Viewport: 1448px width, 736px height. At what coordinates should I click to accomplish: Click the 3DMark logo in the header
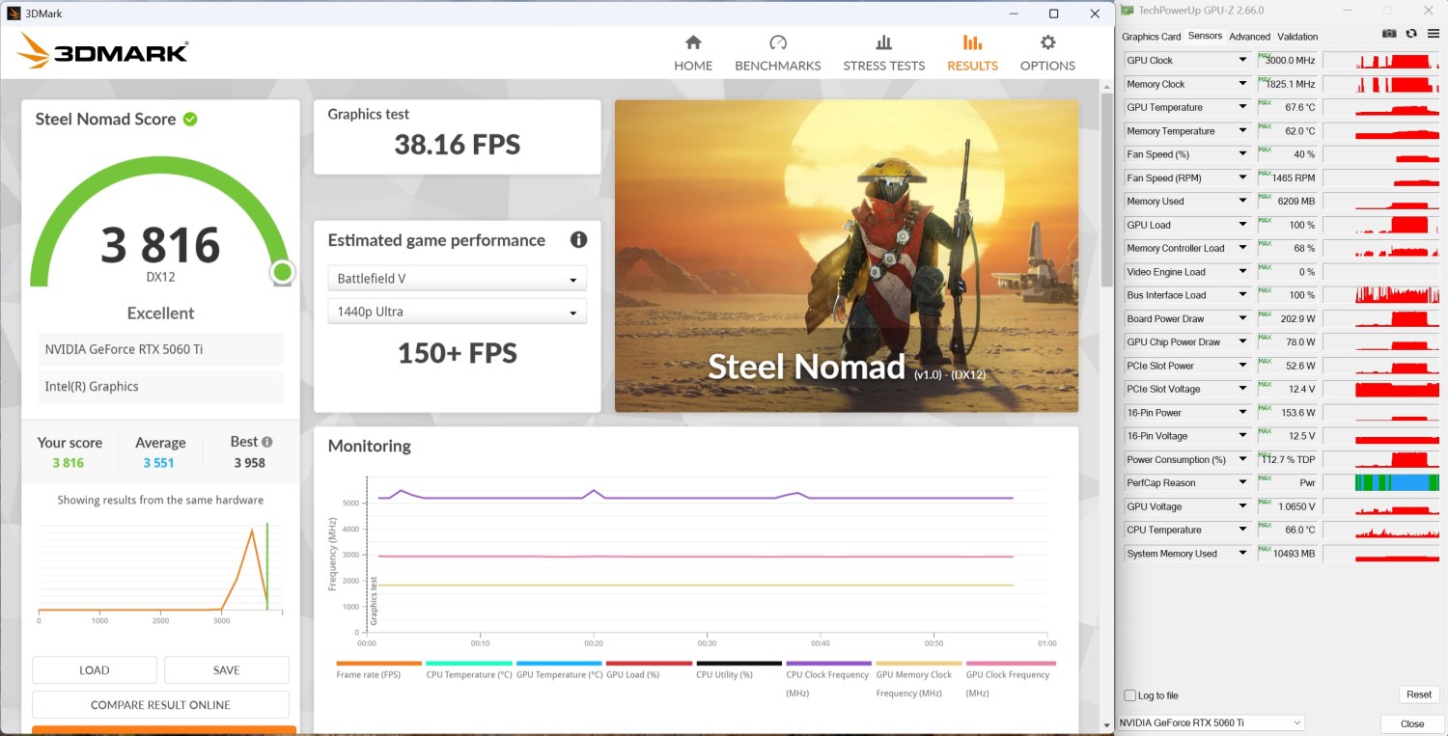click(102, 51)
